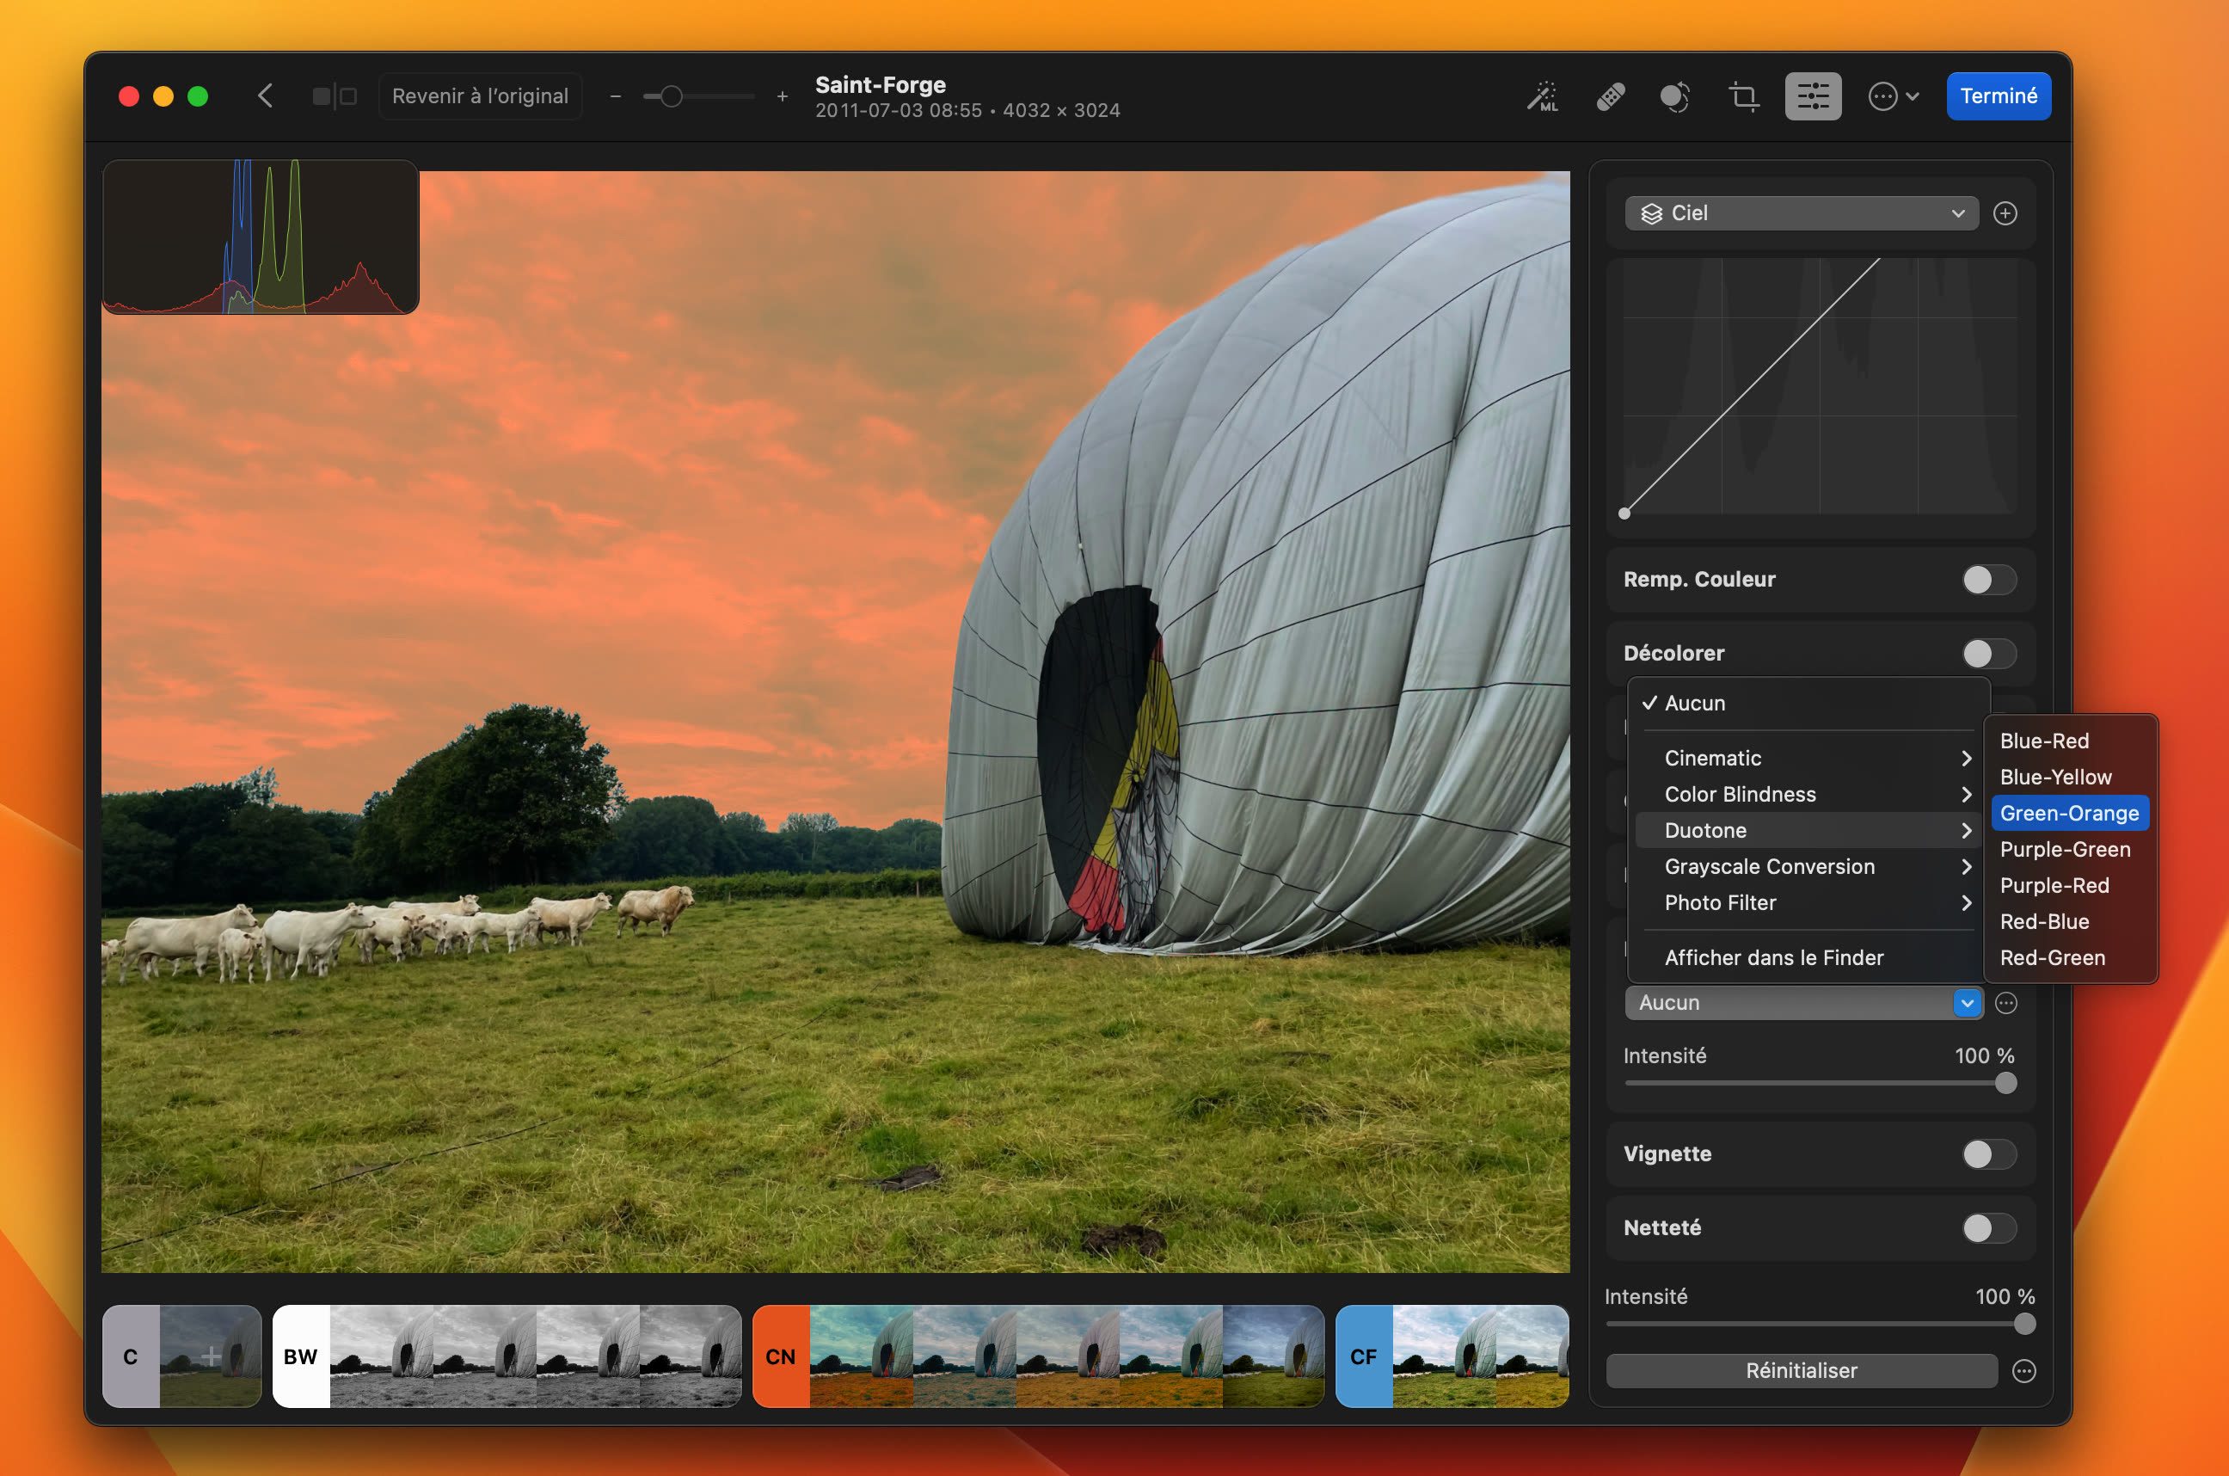Open options ellipsis next to Réinitialiser
Screen dimensions: 2229x1476
click(2023, 1370)
